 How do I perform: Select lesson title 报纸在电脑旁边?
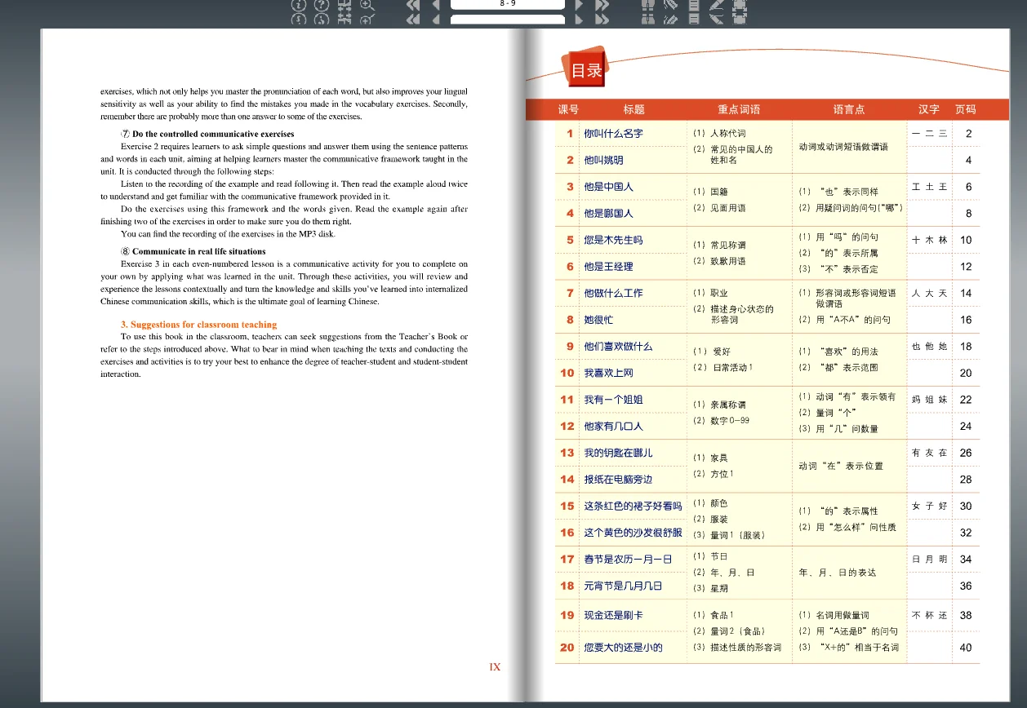pyautogui.click(x=619, y=480)
